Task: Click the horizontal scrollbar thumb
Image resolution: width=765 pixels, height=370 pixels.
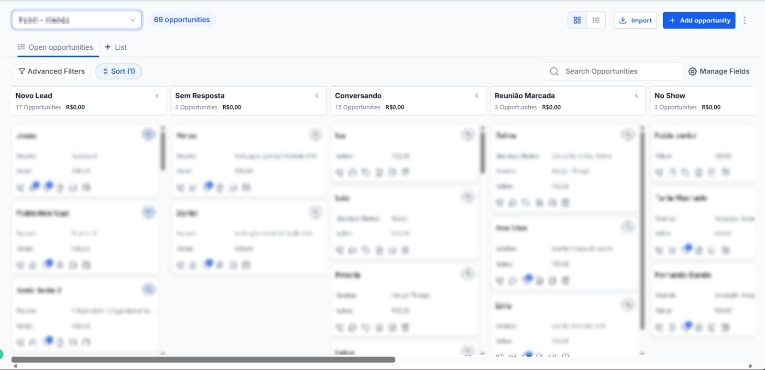Action: tap(203, 359)
